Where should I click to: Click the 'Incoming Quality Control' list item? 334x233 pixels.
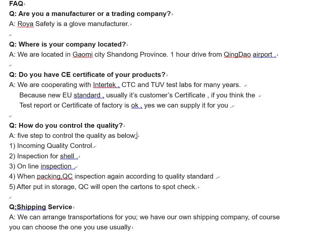[51, 146]
